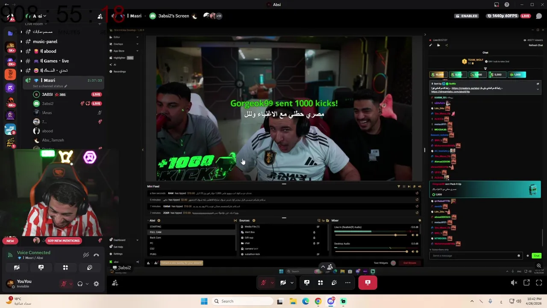This screenshot has width=547, height=308.
Task: Open Settings in Streamlabs sidebar
Action: click(x=116, y=254)
